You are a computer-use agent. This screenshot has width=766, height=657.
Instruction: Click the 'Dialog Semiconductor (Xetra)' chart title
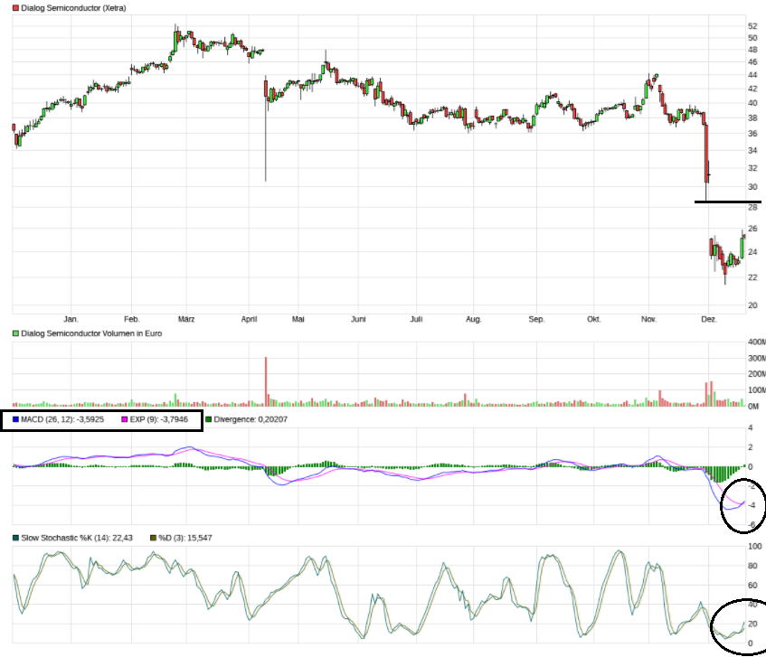(73, 8)
